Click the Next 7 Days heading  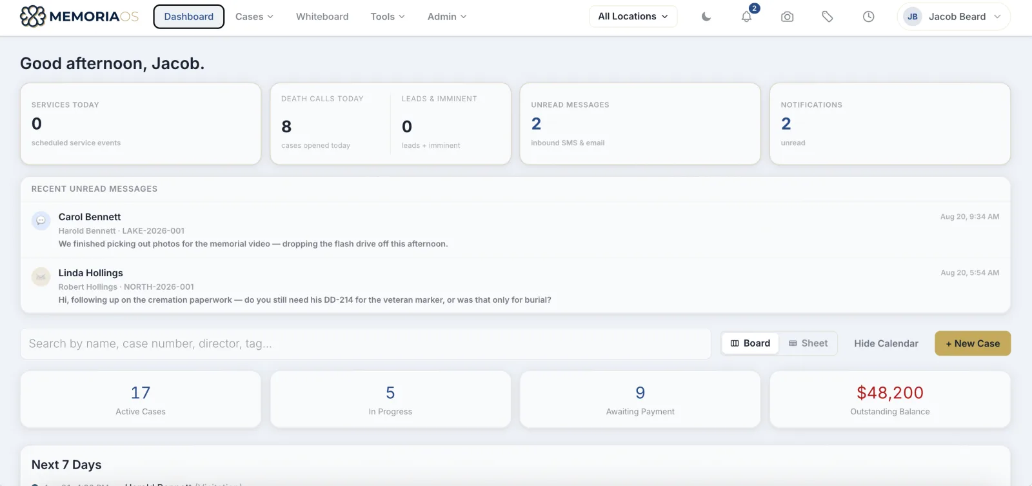pos(66,465)
